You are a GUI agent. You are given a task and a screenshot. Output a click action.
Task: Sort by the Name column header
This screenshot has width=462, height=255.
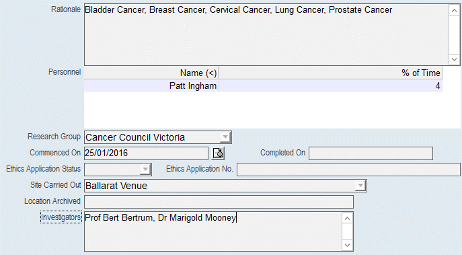pyautogui.click(x=151, y=73)
